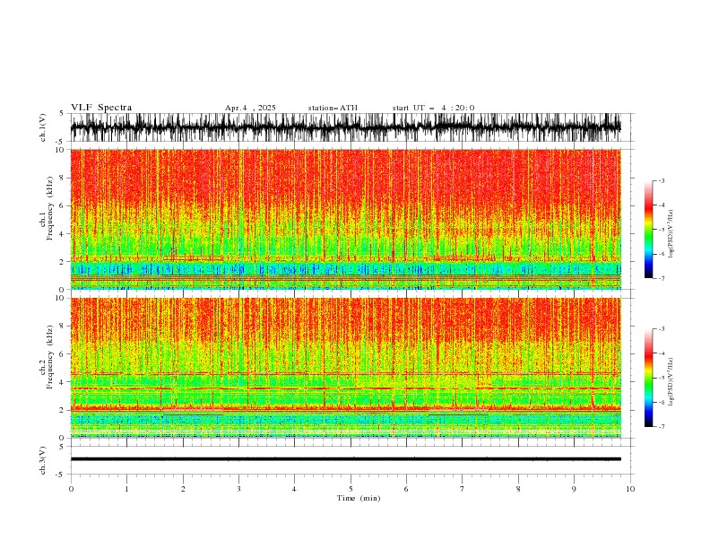Click the date label 'Apr.4 , 2025'
The height and width of the screenshot is (549, 710).
pyautogui.click(x=250, y=108)
